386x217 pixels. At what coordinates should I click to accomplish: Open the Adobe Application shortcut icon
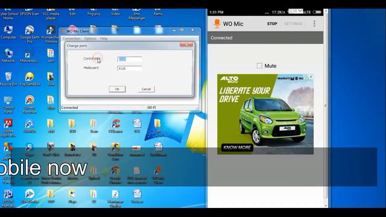point(8,128)
